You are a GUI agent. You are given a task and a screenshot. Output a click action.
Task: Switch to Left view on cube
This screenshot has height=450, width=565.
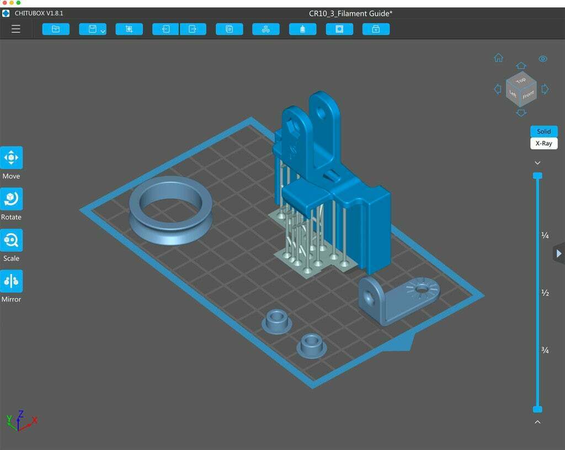click(513, 94)
